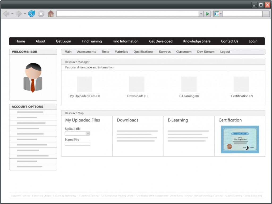Switch to the Main tab
Viewport: 272px width, 204px height.
coord(68,52)
